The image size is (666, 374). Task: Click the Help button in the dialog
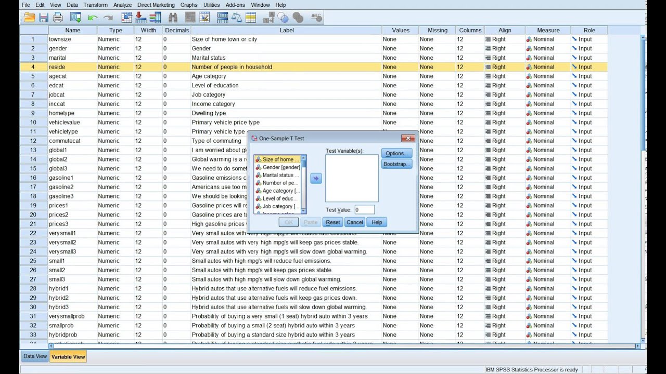(377, 222)
